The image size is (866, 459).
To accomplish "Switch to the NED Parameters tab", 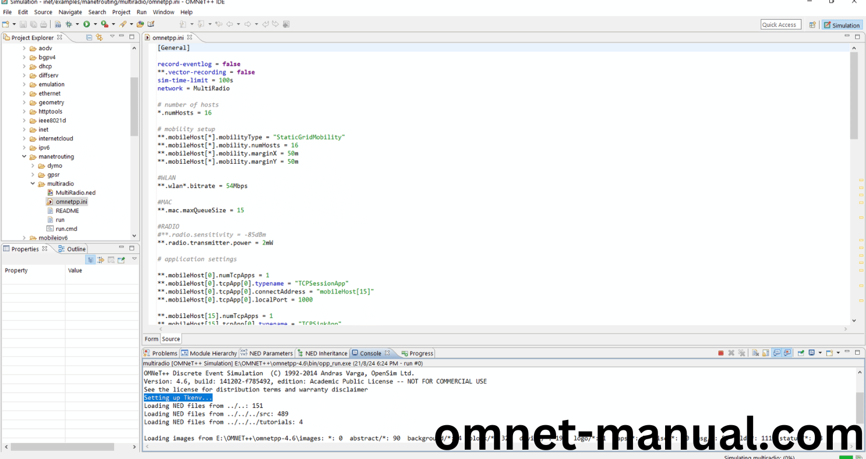I will (267, 353).
